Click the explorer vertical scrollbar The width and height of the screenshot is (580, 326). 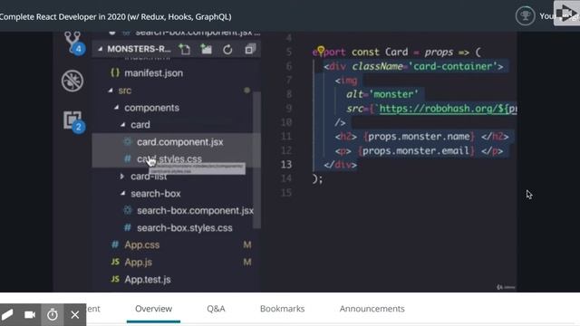(256, 159)
